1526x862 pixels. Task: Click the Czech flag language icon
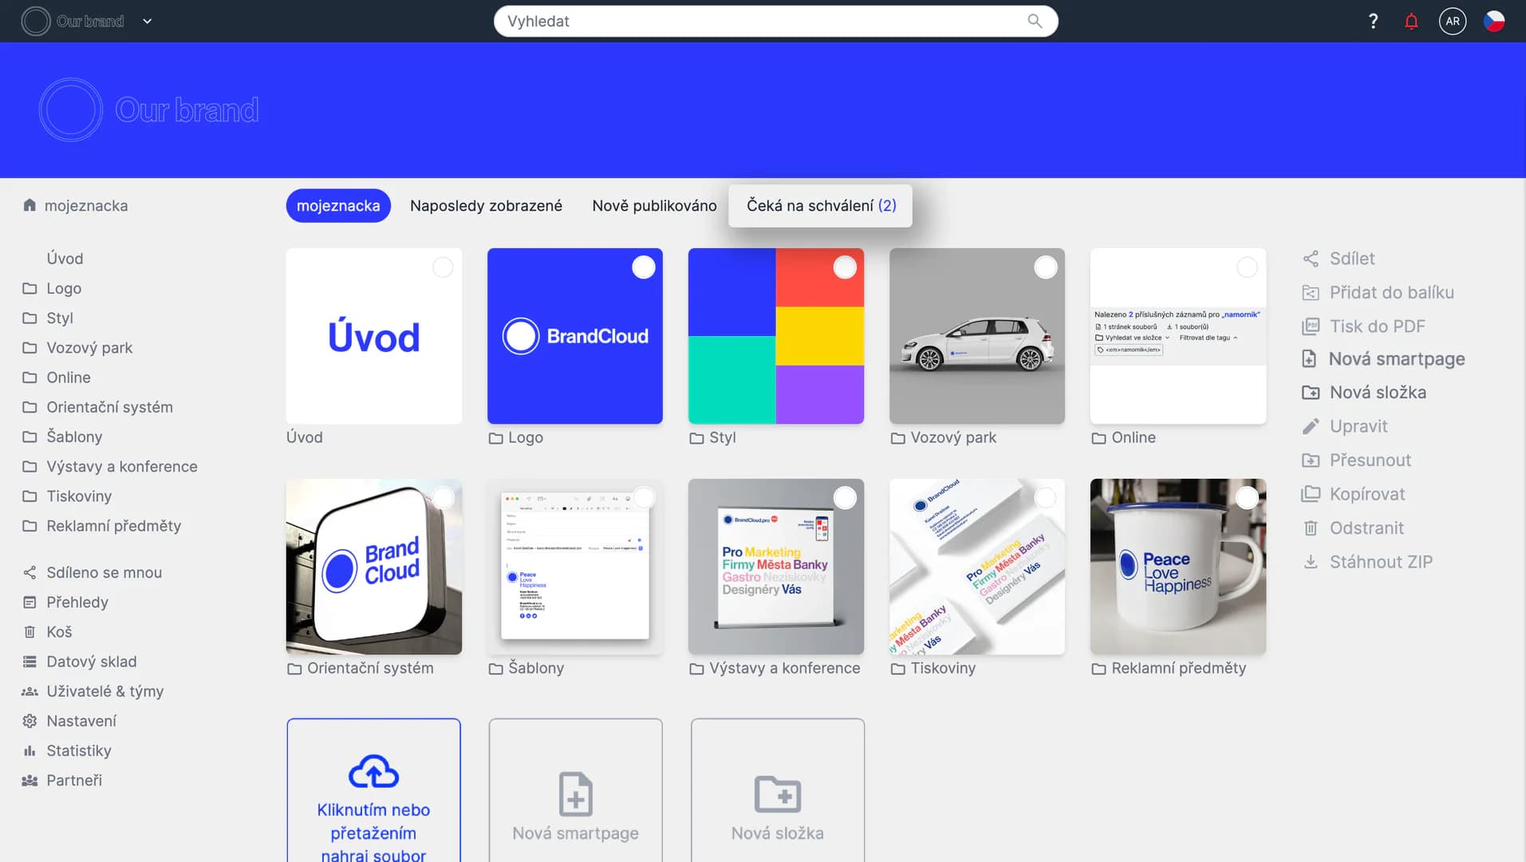[x=1493, y=22]
